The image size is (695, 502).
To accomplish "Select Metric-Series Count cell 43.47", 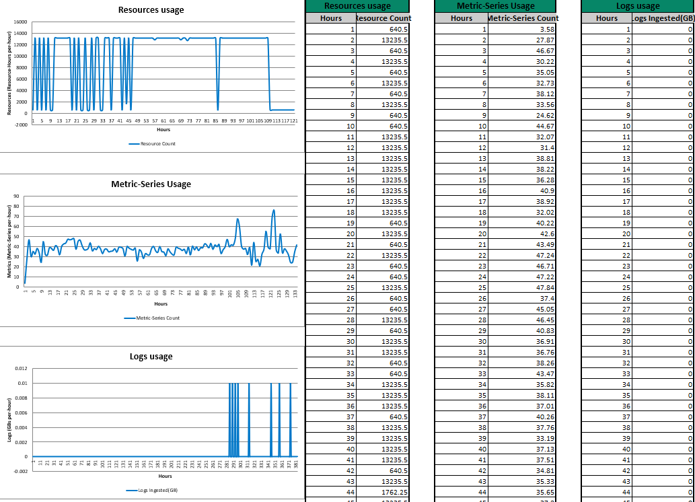I will pos(521,374).
